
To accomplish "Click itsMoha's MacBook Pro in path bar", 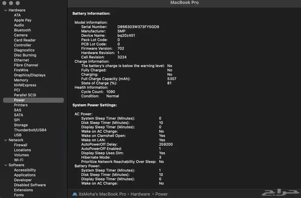I will pyautogui.click(x=102, y=194).
